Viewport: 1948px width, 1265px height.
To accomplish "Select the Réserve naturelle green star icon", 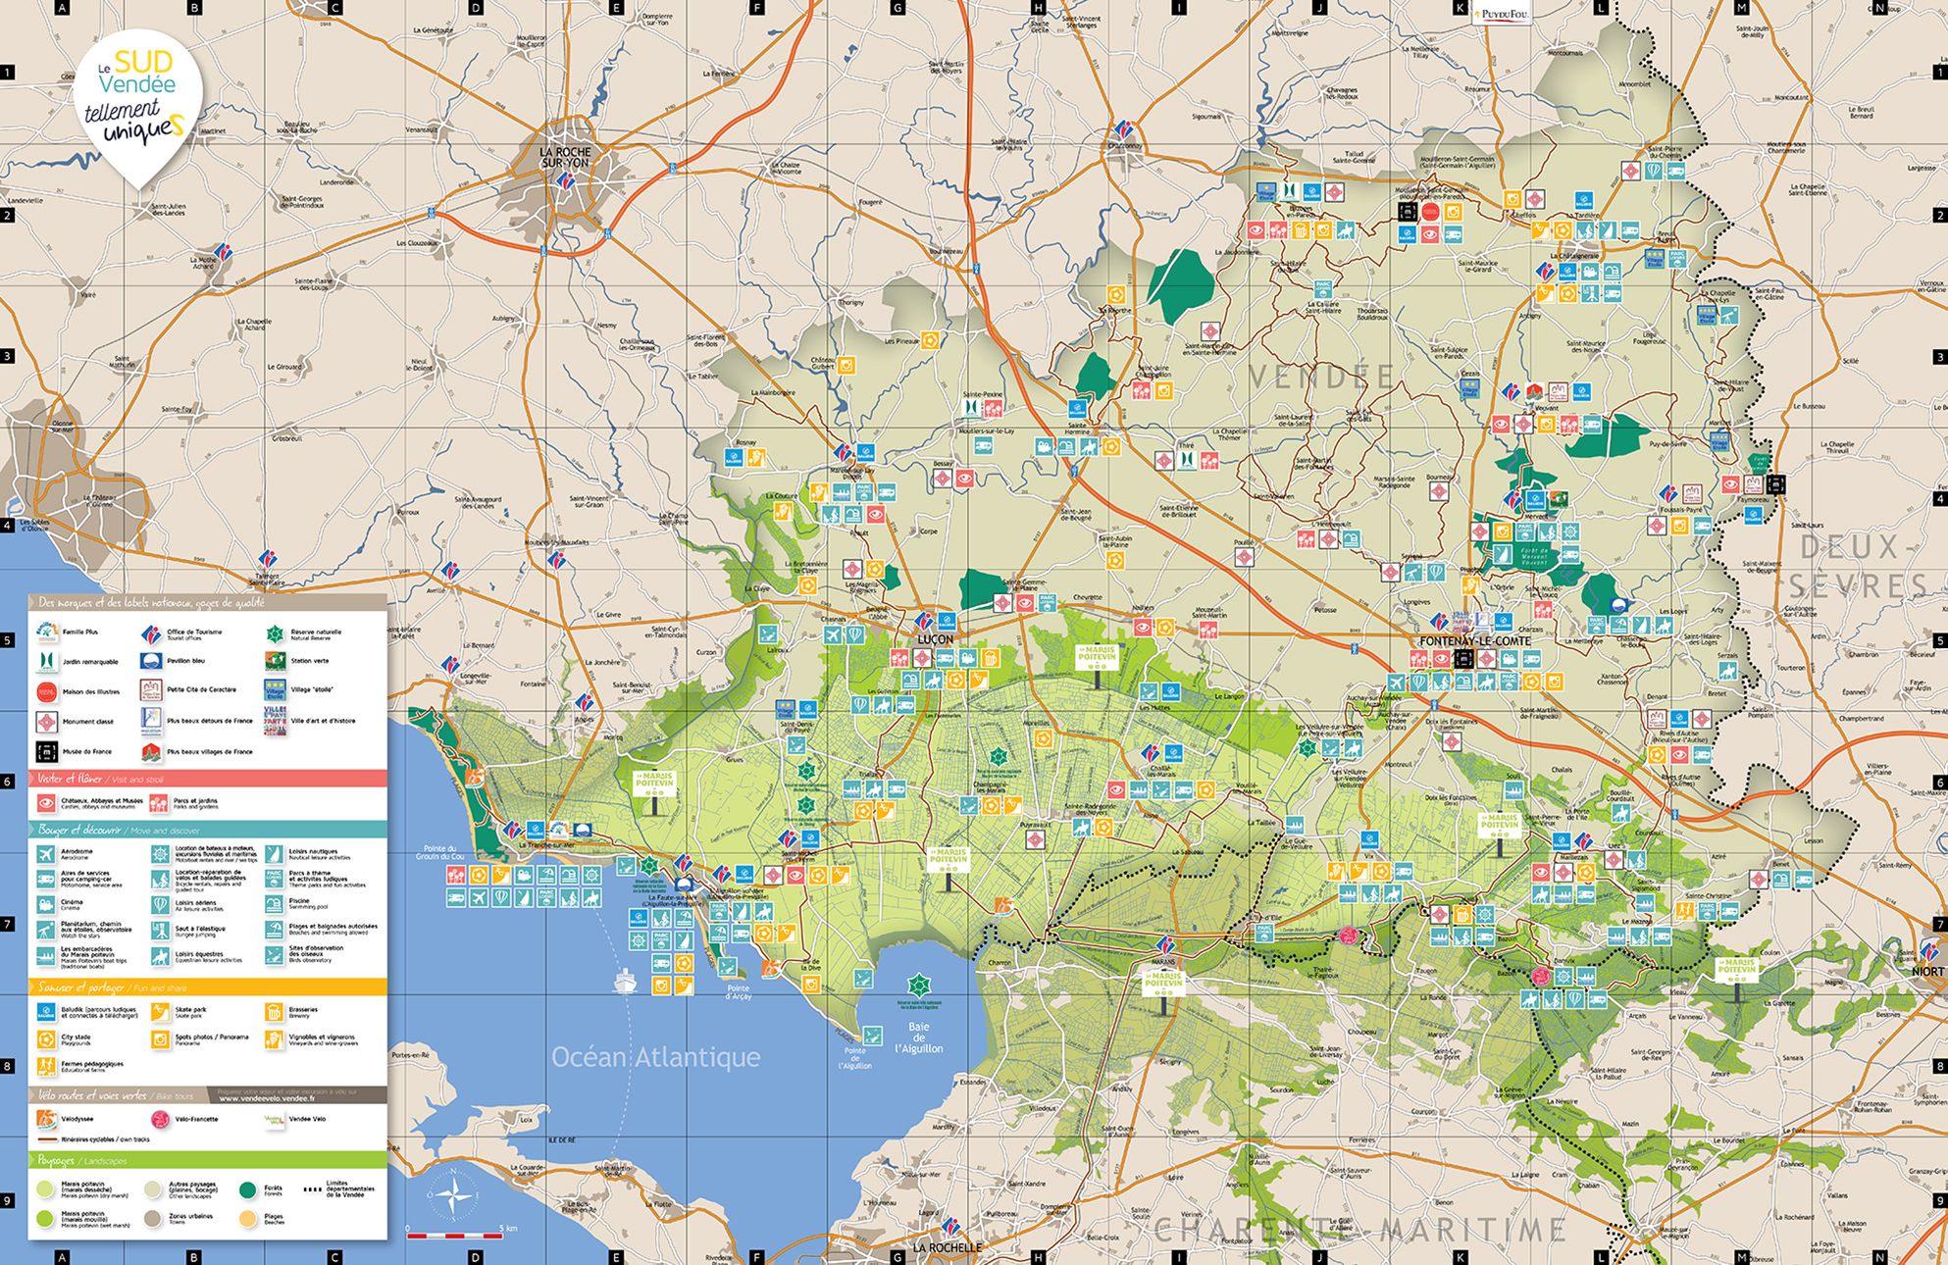I will [275, 633].
